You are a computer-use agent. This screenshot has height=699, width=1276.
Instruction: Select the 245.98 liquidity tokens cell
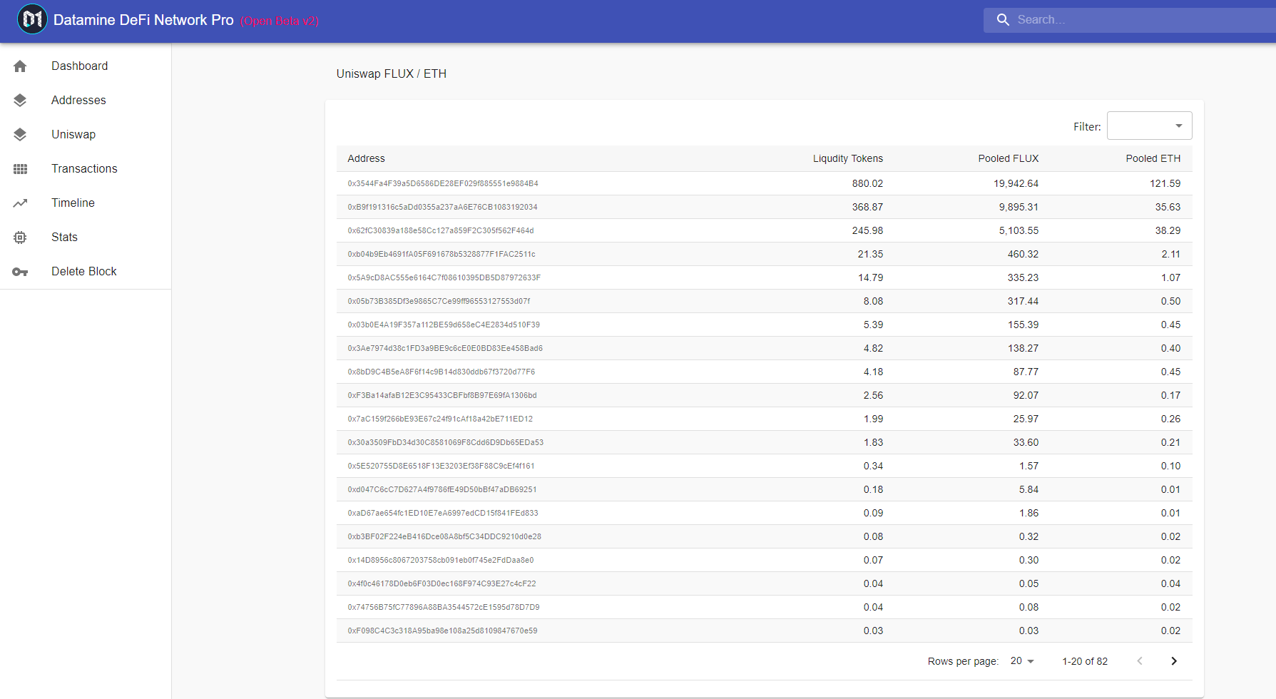[x=867, y=230]
